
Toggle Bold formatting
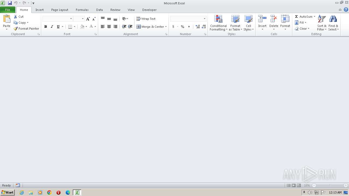46,27
